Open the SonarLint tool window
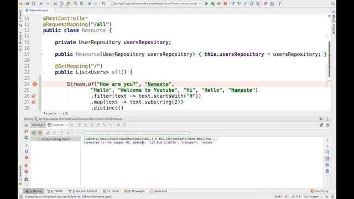Screen dimensions: 354x199 pyautogui.click(x=159, y=191)
